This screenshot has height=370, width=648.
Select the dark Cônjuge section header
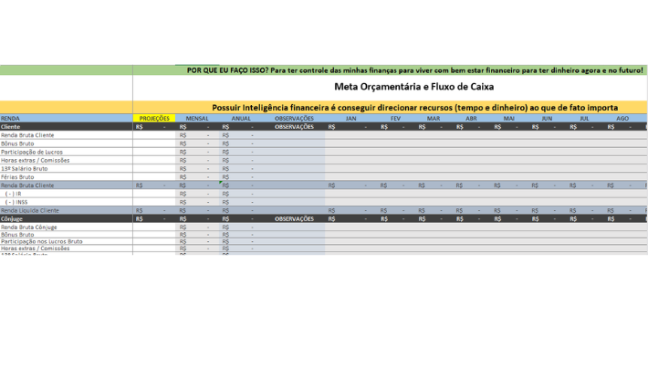(x=13, y=219)
